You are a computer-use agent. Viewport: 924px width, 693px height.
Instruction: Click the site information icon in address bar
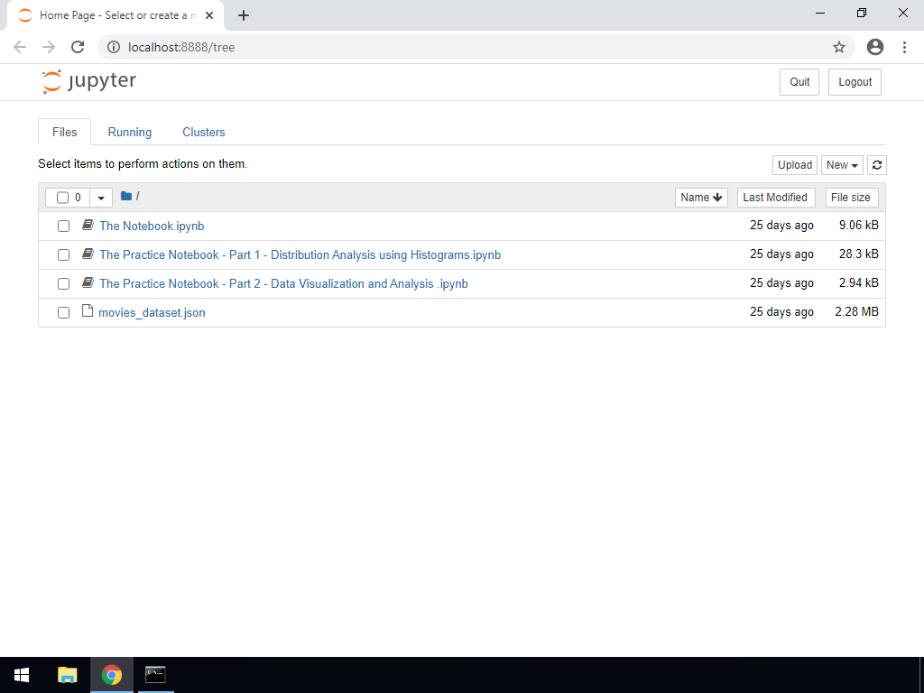(114, 47)
